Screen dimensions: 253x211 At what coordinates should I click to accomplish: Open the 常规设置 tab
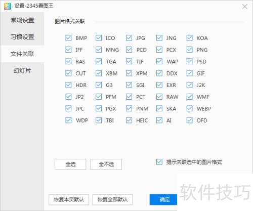tap(22, 20)
